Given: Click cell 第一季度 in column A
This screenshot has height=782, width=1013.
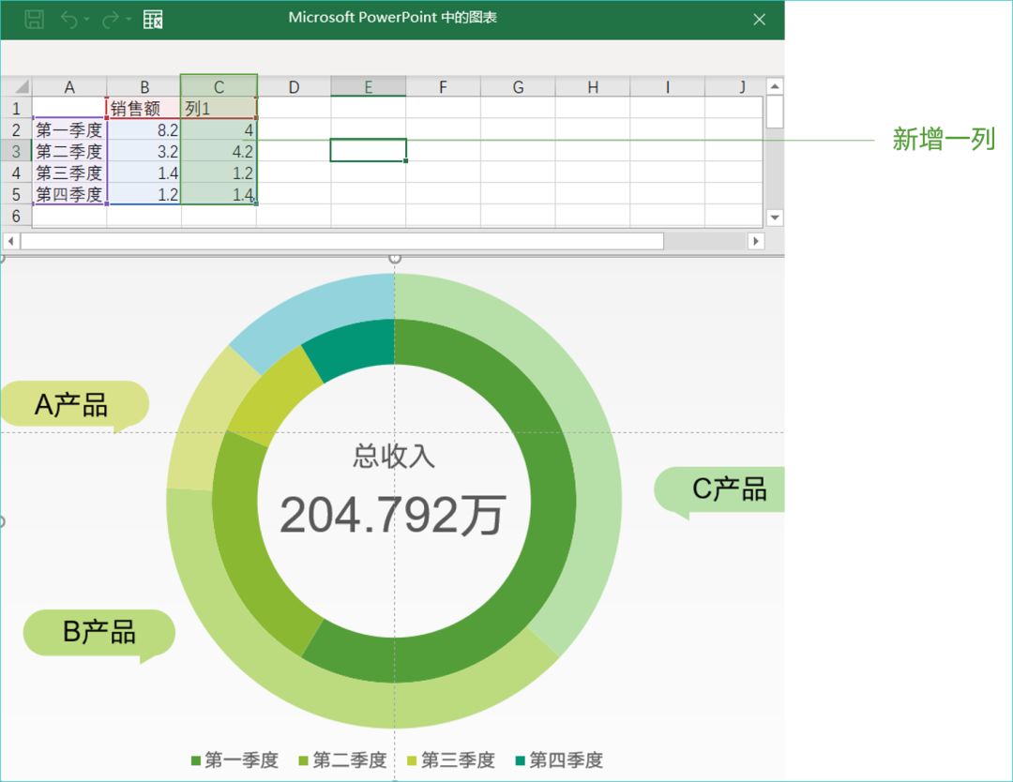Looking at the screenshot, I should coord(69,129).
